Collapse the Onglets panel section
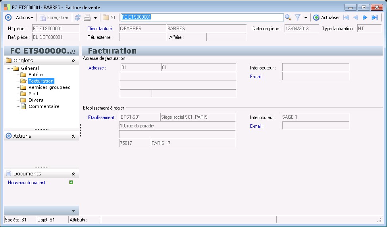The image size is (387, 227). (73, 61)
